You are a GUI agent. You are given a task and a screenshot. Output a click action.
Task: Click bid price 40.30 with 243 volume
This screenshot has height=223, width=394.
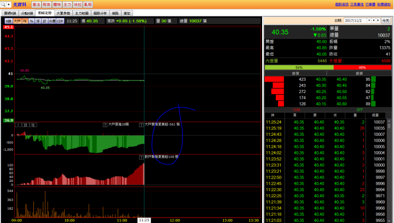click(x=321, y=85)
